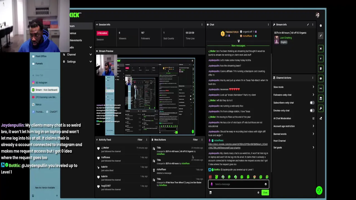Viewport: 356px width, 200px height.
Task: Open Set goals chevron
Action: click(313, 147)
